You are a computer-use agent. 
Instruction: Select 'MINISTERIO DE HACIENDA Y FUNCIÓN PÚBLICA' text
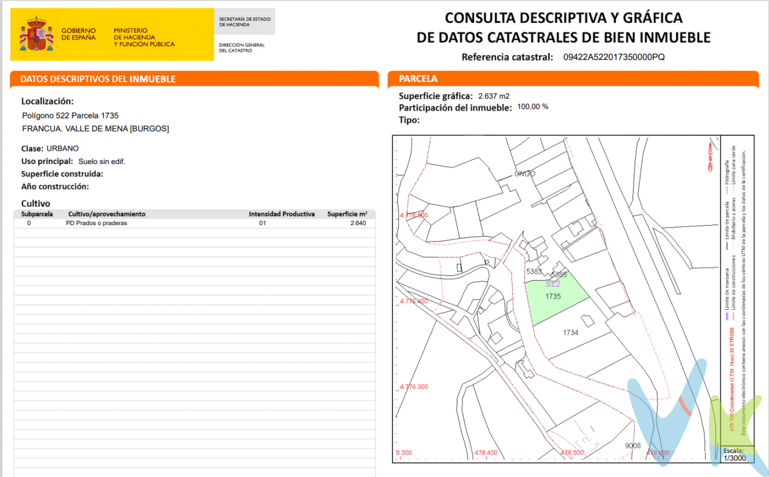tap(144, 37)
